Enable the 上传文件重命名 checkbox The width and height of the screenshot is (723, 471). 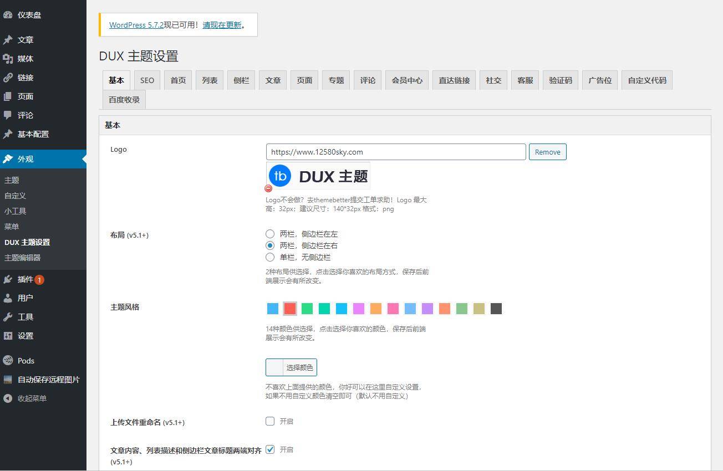point(270,421)
